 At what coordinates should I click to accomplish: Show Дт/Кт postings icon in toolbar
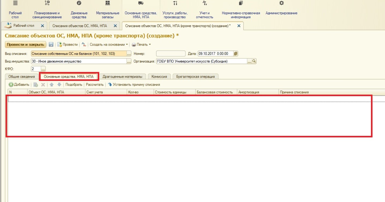(84, 44)
